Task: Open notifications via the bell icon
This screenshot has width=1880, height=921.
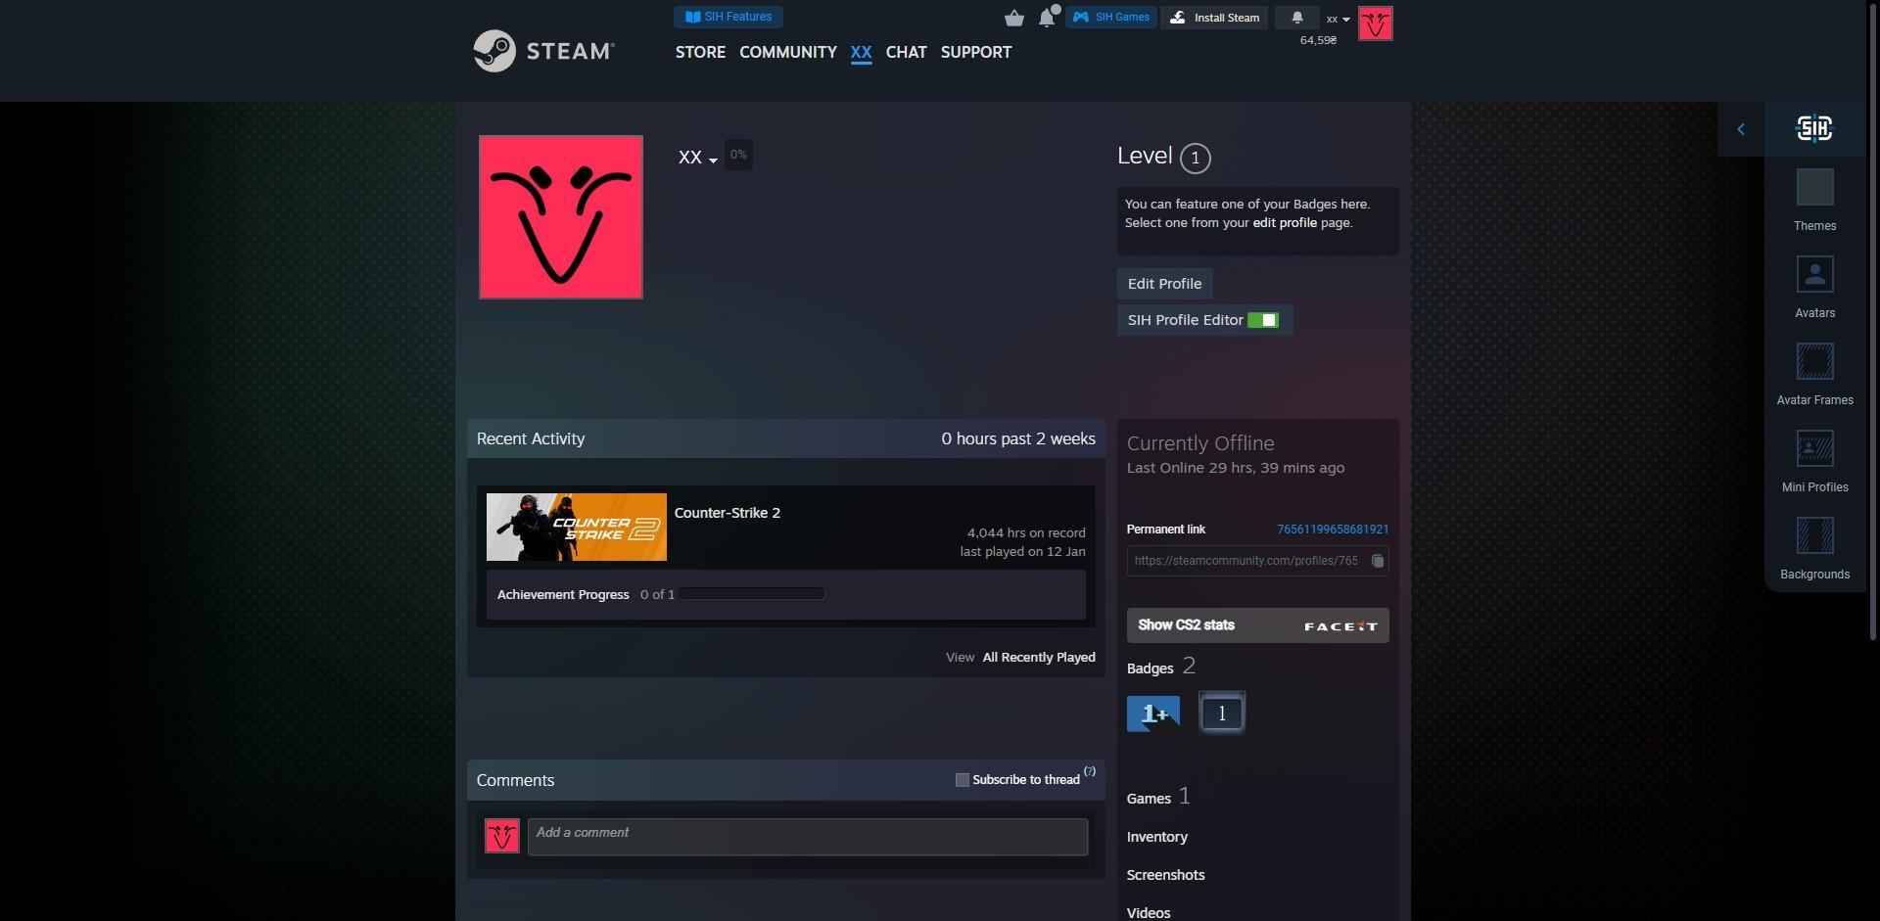Action: click(1047, 18)
